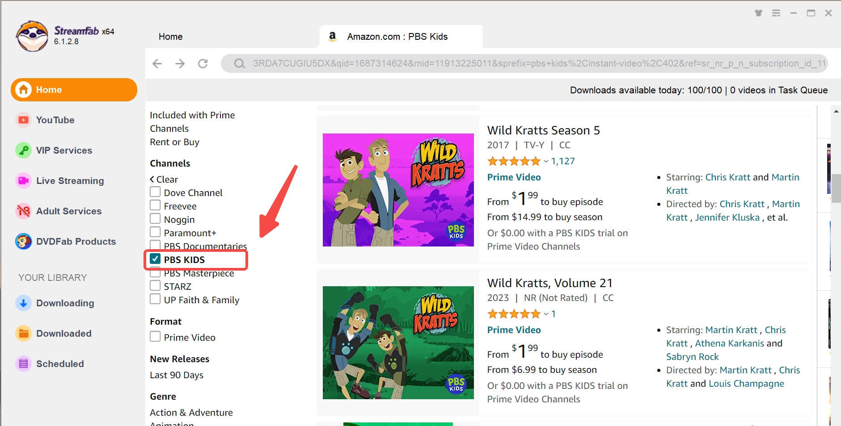The width and height of the screenshot is (841, 426).
Task: Select the Amazon.com : PBS Kids tab
Action: 401,37
